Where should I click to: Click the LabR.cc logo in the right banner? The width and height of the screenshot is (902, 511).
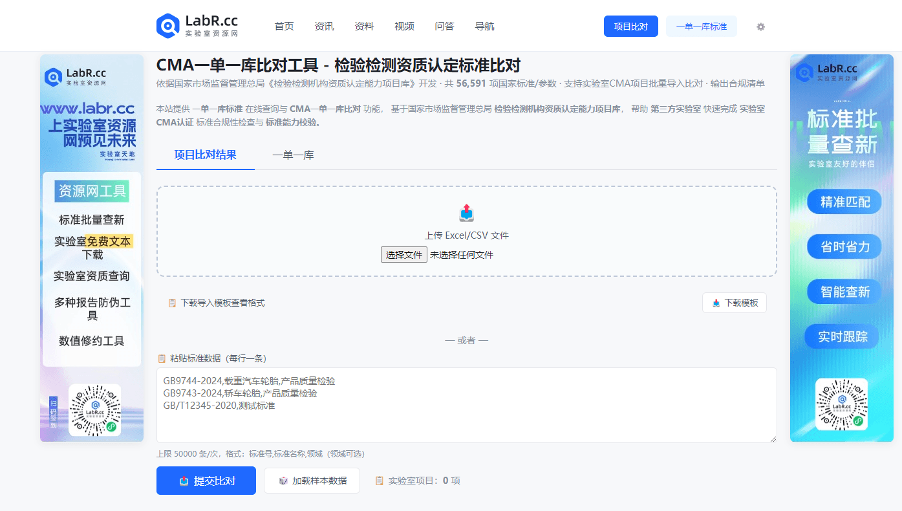(x=827, y=71)
